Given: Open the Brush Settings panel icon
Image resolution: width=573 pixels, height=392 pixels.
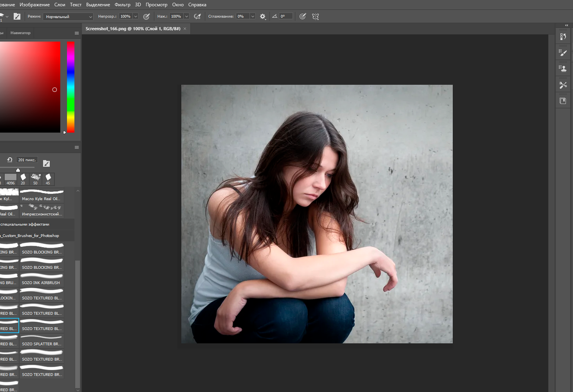Looking at the screenshot, I should 563,53.
